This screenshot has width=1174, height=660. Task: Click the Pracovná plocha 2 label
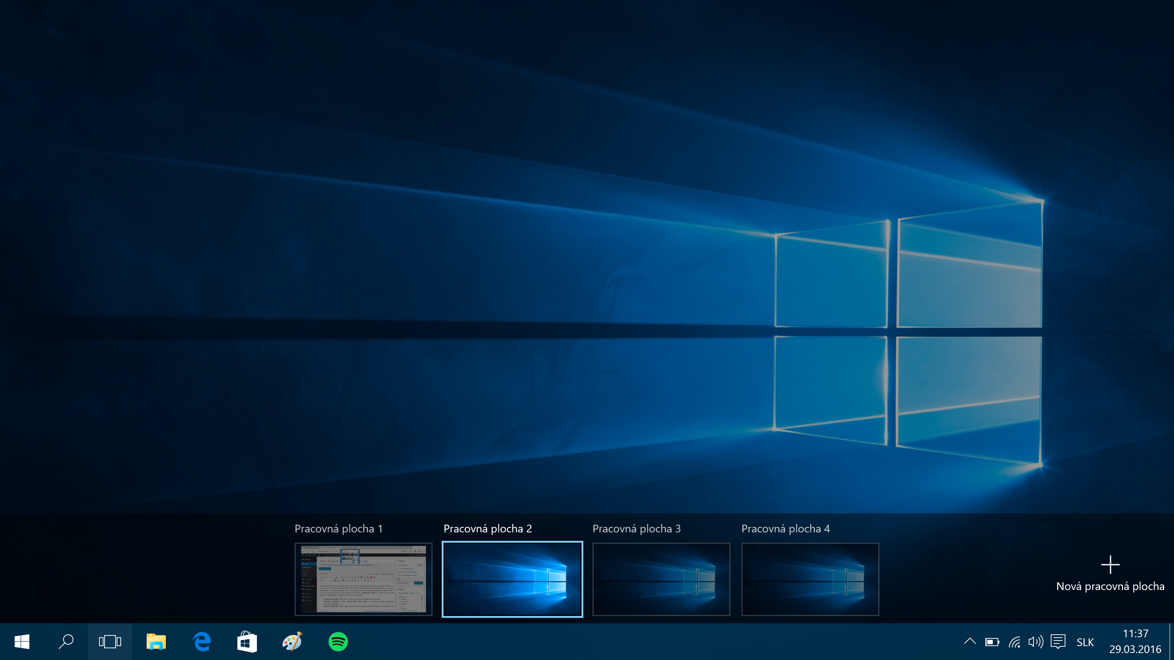pyautogui.click(x=488, y=529)
